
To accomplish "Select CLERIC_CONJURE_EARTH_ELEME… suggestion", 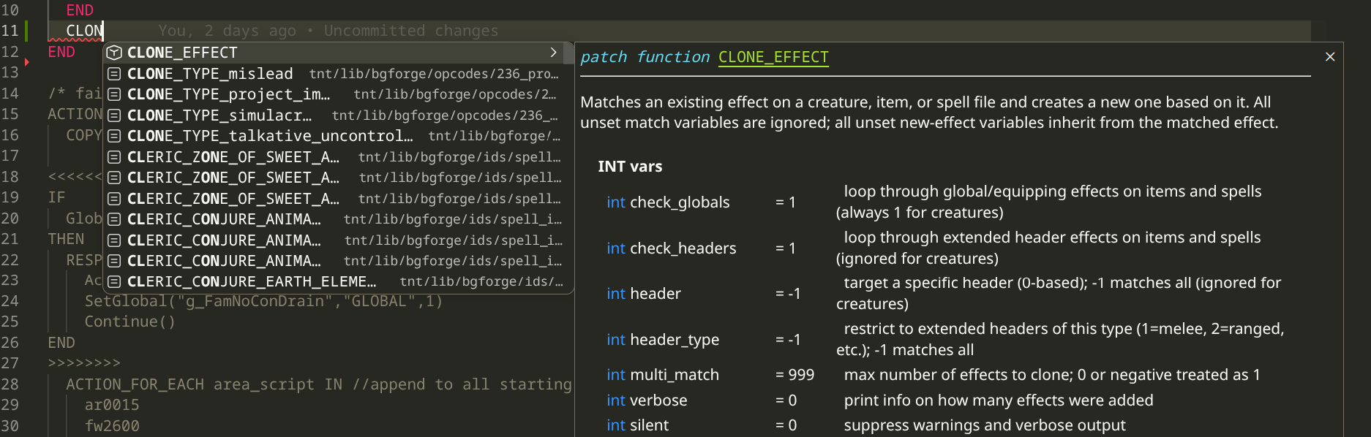I will (338, 281).
